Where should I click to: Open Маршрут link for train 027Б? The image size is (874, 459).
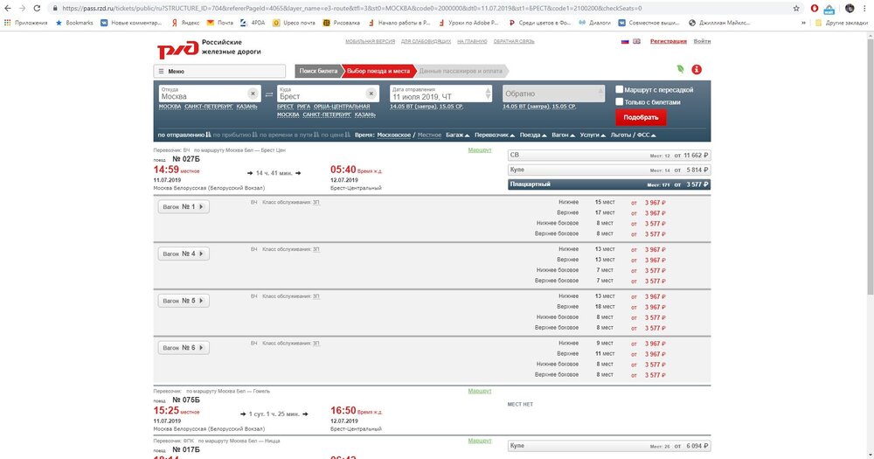pos(480,150)
